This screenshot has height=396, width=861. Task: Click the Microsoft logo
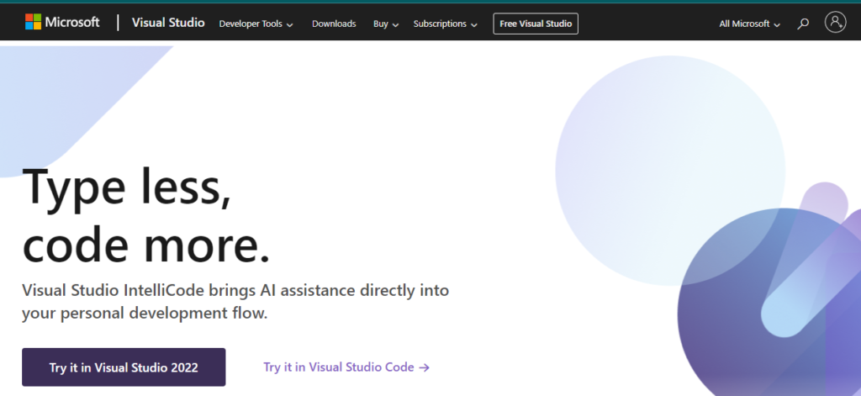62,23
